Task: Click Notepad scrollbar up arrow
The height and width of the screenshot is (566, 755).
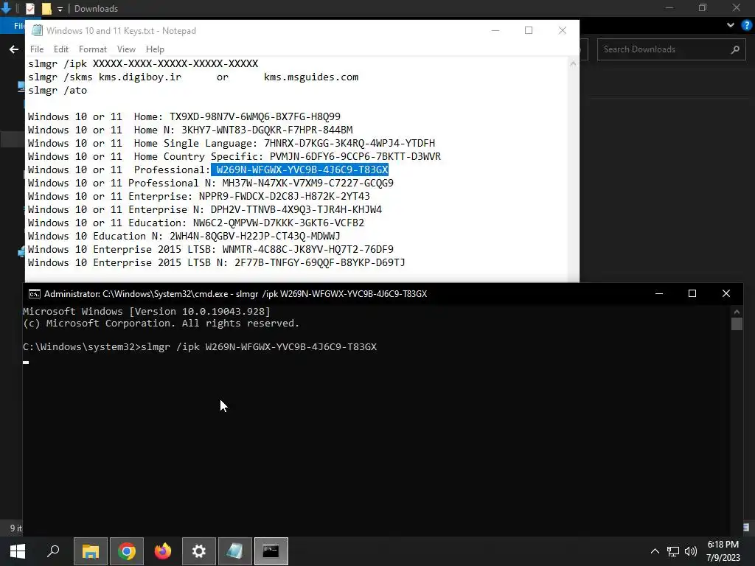Action: 573,63
